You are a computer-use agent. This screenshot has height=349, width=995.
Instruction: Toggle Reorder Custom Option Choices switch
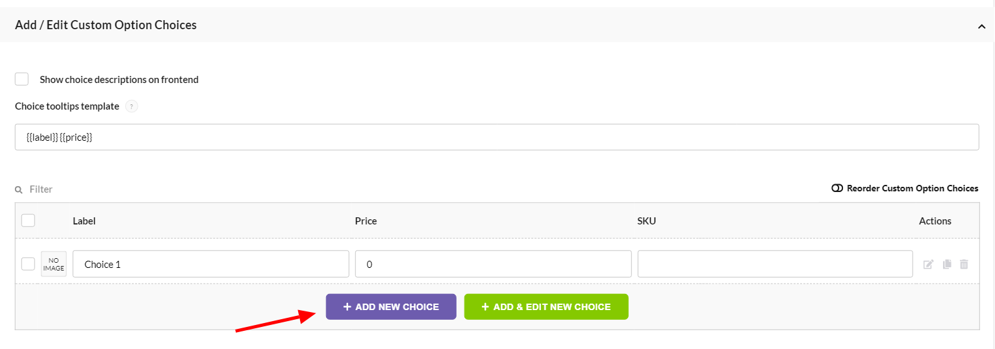(837, 188)
